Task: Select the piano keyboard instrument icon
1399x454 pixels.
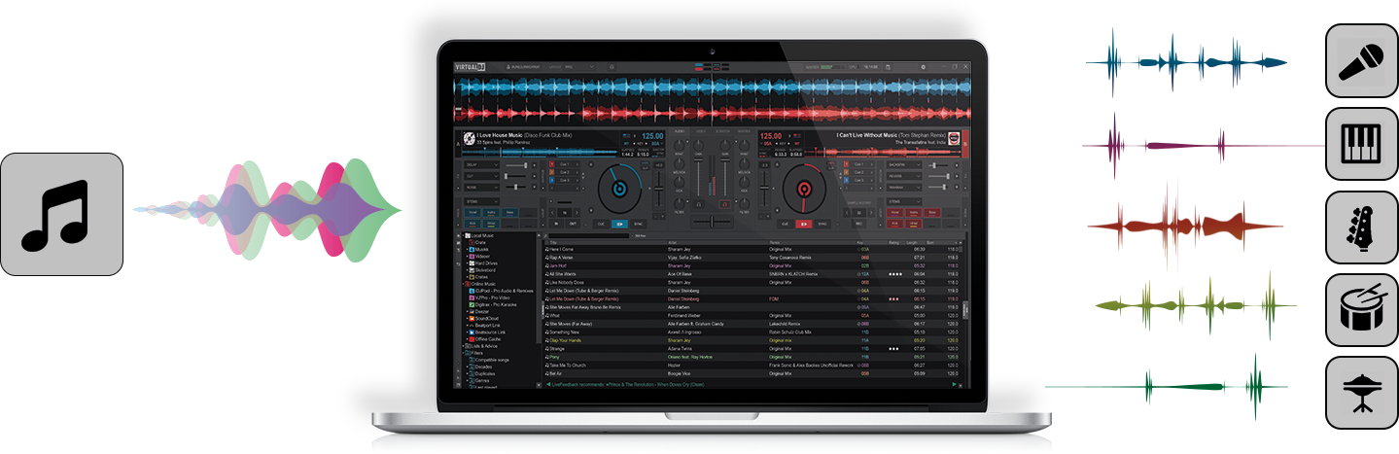Action: coord(1361,143)
